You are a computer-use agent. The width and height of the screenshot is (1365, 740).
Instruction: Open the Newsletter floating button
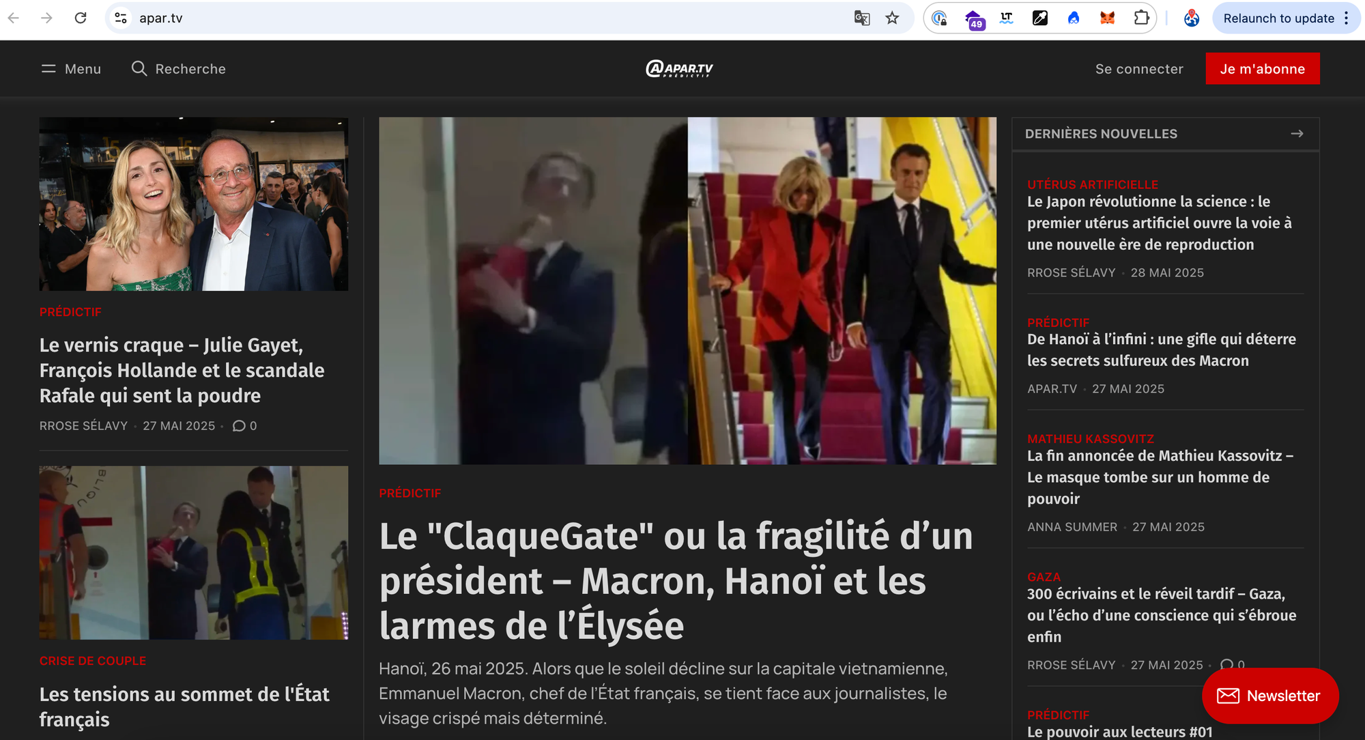(1270, 696)
